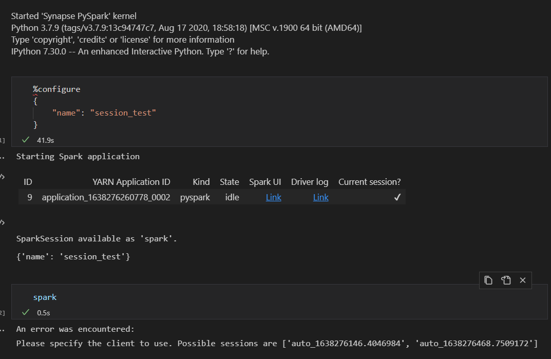The width and height of the screenshot is (551, 359).
Task: Click the current session checkmark
Action: [397, 197]
